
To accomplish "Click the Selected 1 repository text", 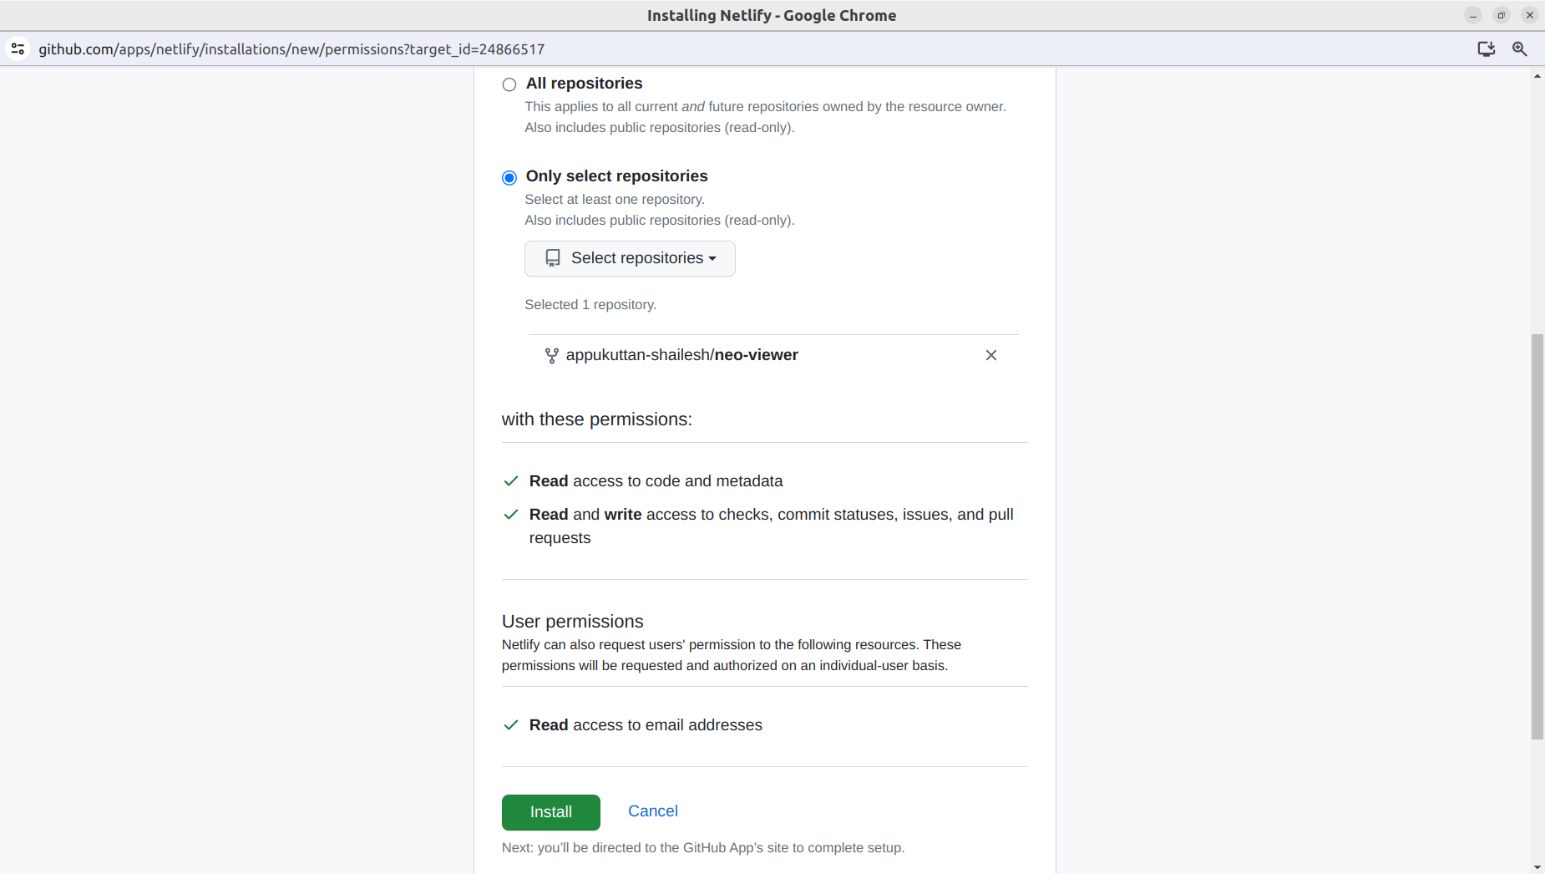I will (590, 304).
